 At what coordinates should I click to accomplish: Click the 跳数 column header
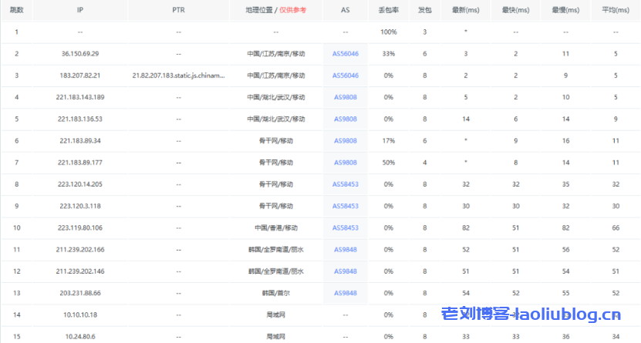(16, 10)
